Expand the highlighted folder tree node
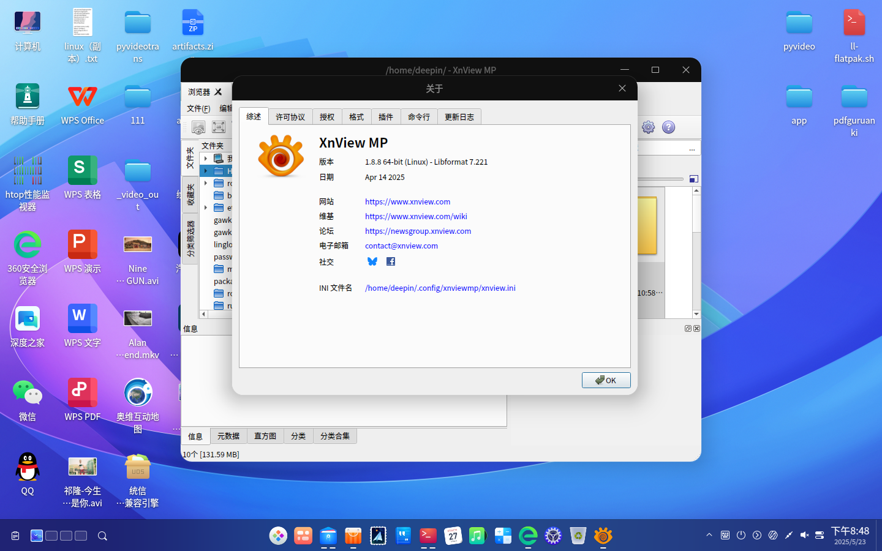 click(206, 171)
